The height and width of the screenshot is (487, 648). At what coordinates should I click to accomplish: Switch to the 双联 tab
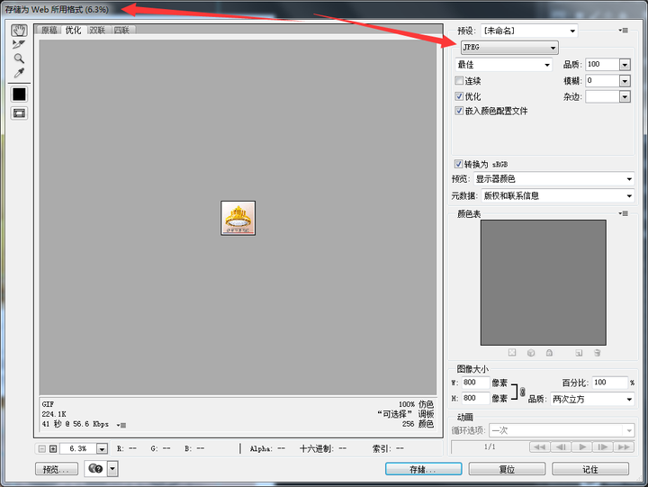pyautogui.click(x=97, y=30)
